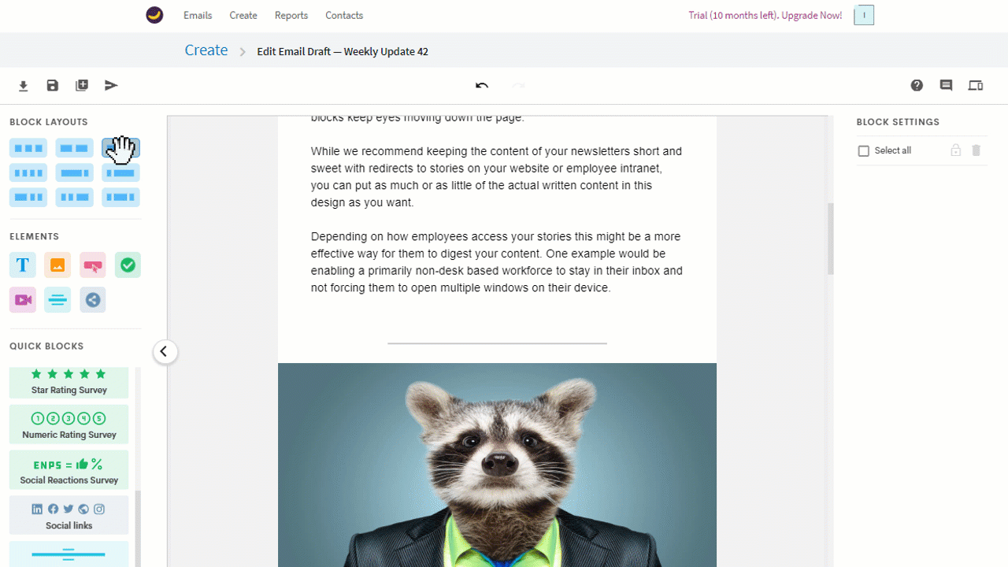1008x567 pixels.
Task: Choose the Video element icon
Action: (x=23, y=300)
